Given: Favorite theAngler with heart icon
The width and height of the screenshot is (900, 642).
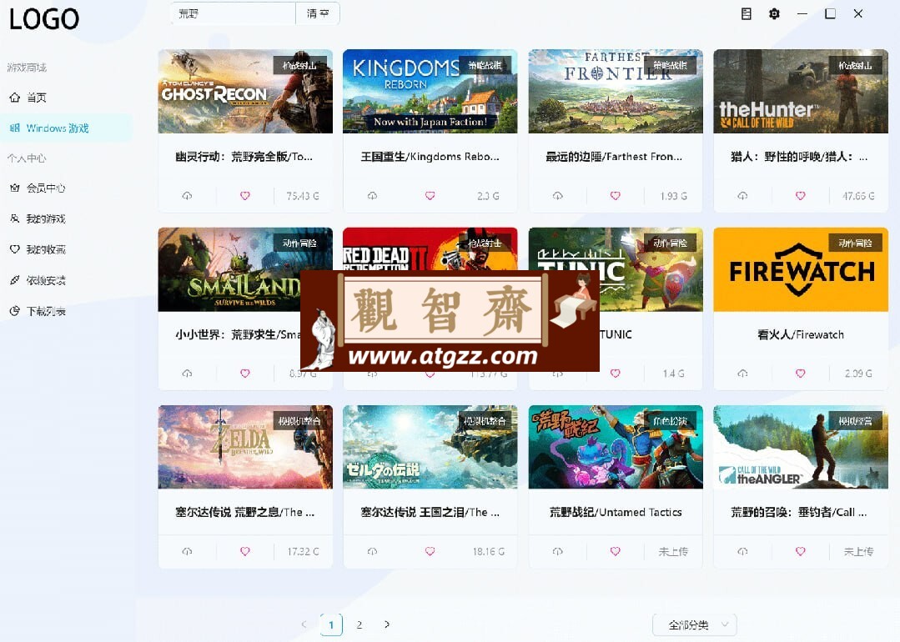Looking at the screenshot, I should point(801,551).
